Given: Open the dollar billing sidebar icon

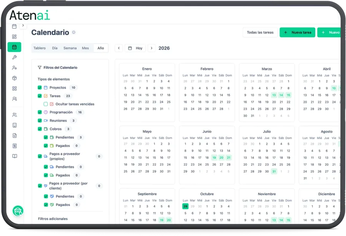Looking at the screenshot, I should click(14, 146).
